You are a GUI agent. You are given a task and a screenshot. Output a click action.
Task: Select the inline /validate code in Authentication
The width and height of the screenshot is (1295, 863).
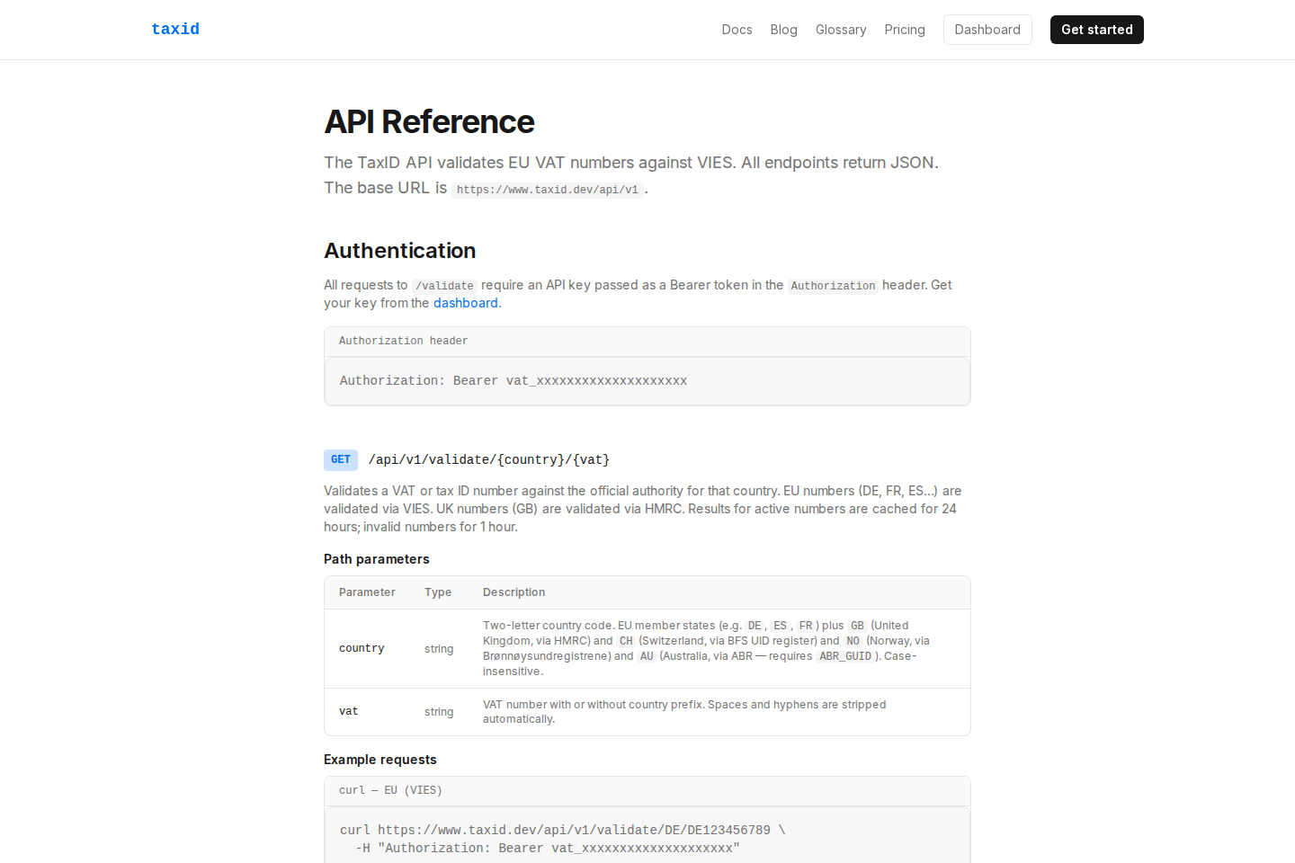point(444,286)
